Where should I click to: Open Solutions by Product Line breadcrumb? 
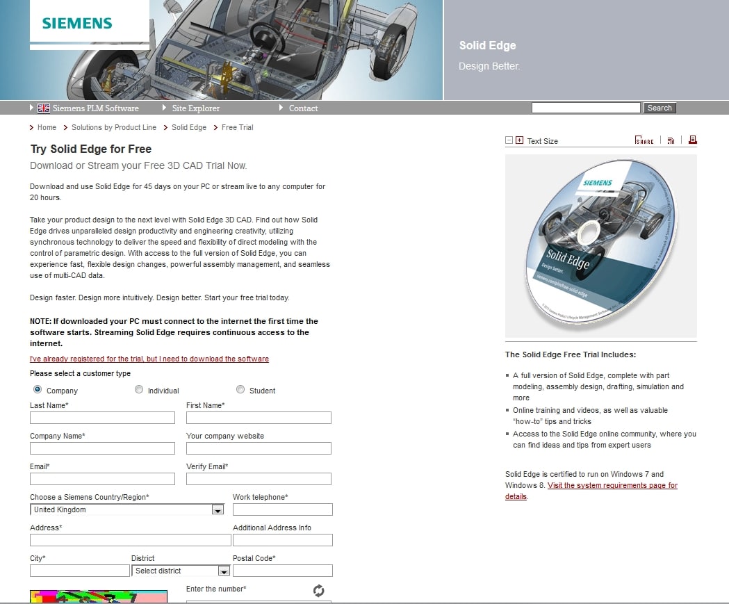click(x=114, y=127)
